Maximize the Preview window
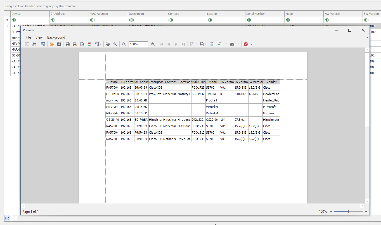This screenshot has width=381, height=225. (x=349, y=30)
